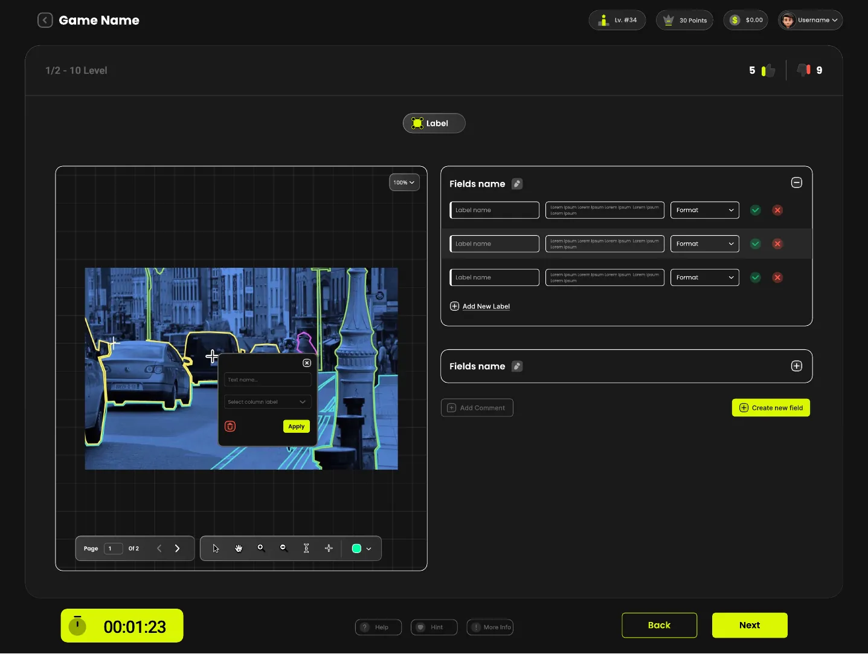The width and height of the screenshot is (868, 654).
Task: Expand the color swatch dropdown arrow
Action: (x=368, y=549)
